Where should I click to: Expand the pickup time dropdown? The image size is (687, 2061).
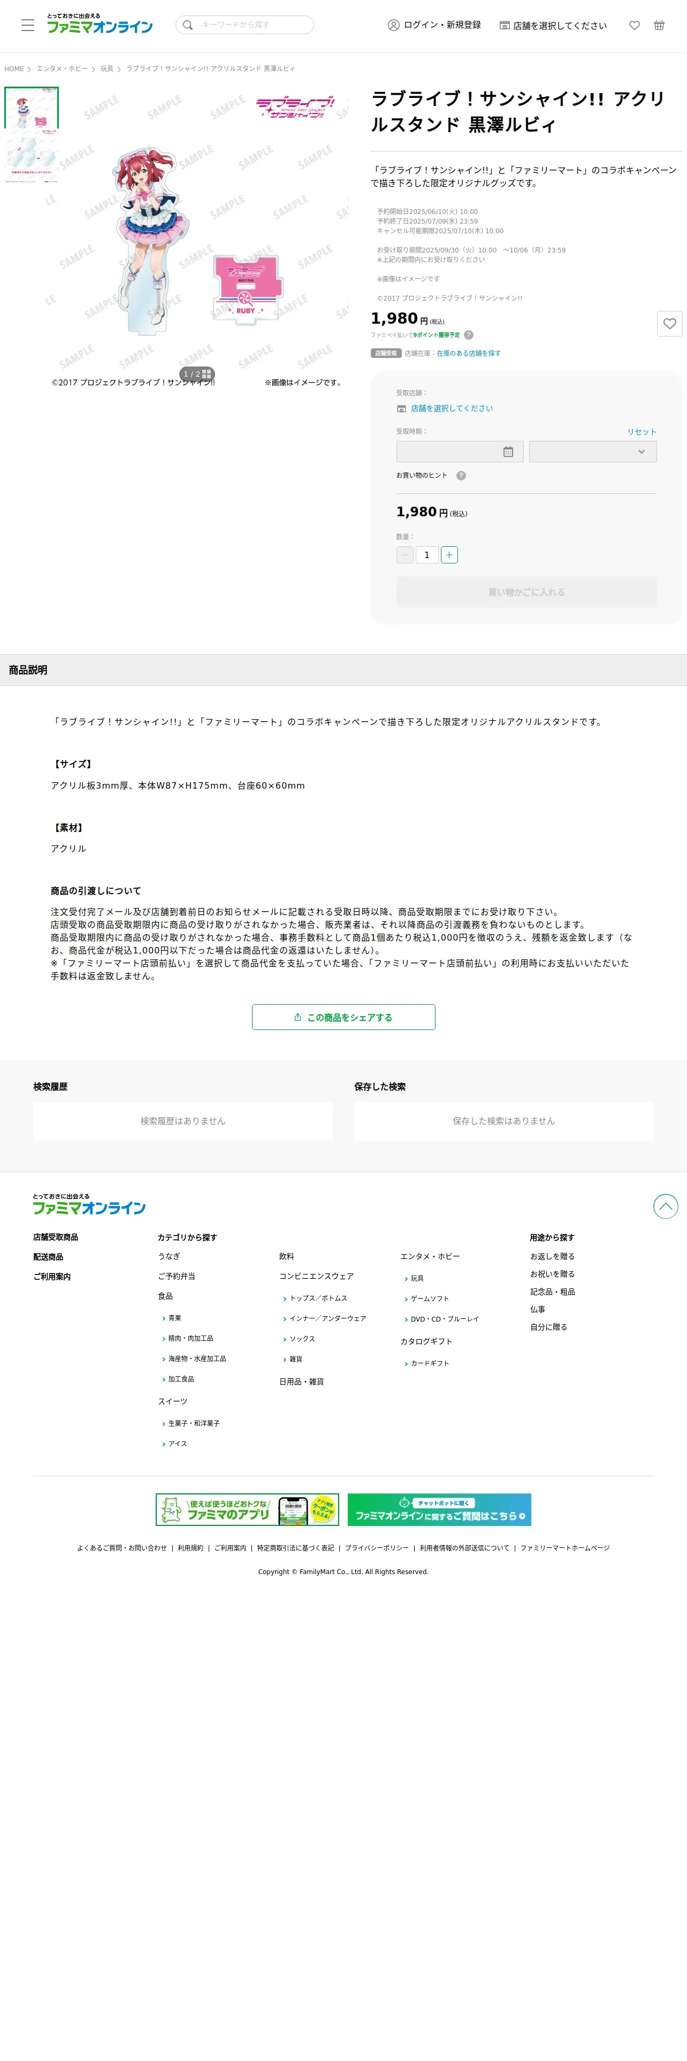tap(593, 451)
